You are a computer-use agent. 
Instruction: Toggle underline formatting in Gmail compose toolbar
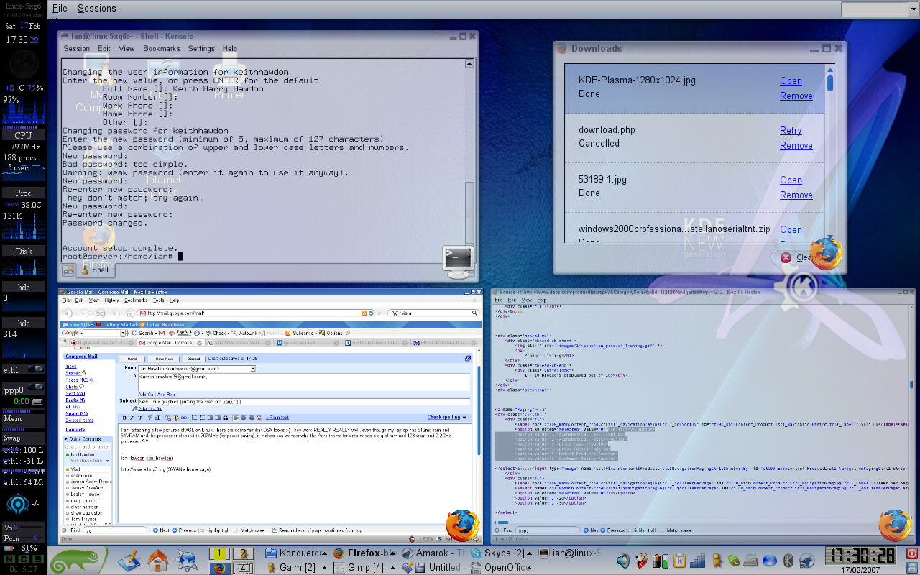(x=139, y=418)
